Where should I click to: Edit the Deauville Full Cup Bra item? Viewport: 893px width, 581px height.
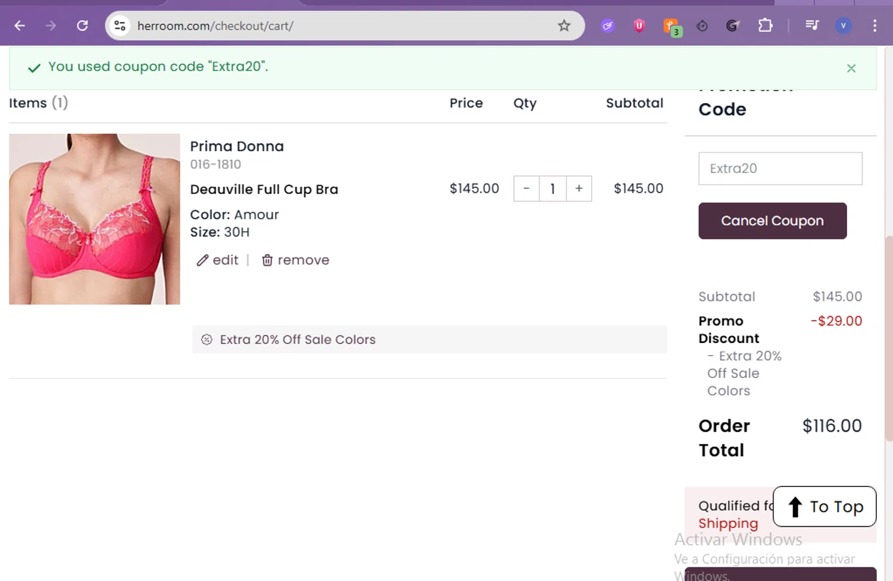click(x=218, y=260)
